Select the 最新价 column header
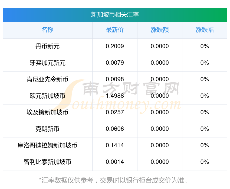 tap(115, 30)
